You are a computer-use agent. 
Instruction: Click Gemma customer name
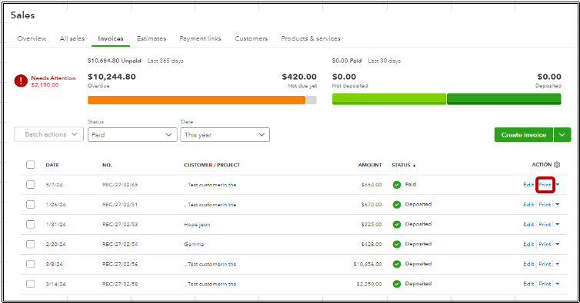[194, 245]
